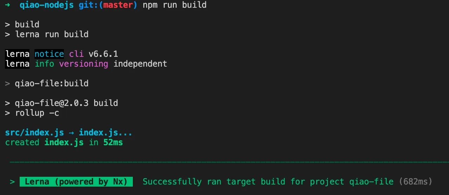Image resolution: width=449 pixels, height=195 pixels.
Task: Click the rollup -c command line
Action: pos(37,113)
